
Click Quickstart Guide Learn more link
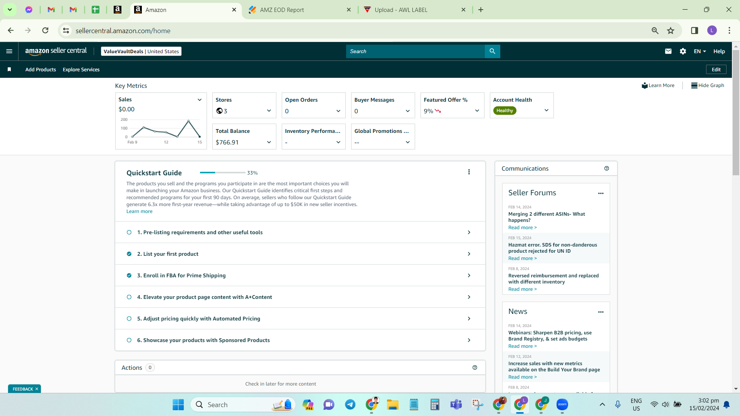pyautogui.click(x=140, y=211)
